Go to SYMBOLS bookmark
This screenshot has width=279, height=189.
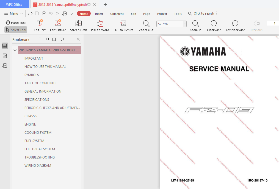click(32, 75)
